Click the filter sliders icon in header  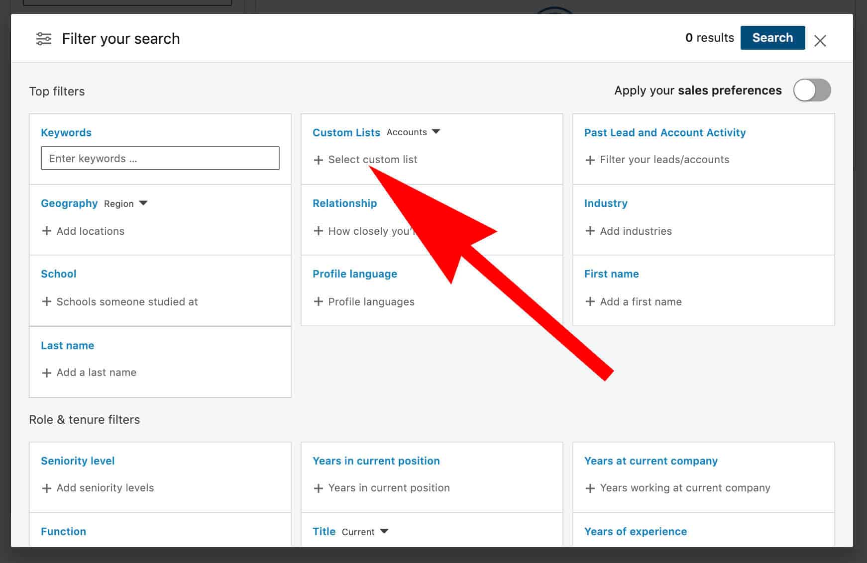coord(44,39)
